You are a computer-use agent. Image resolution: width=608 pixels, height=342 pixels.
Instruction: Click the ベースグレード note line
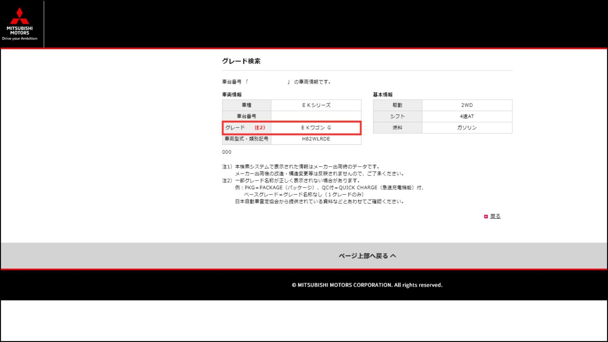coord(304,195)
